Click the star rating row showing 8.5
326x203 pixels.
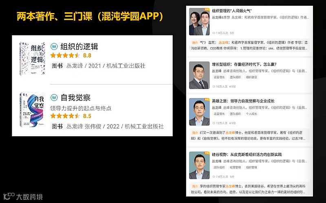pyautogui.click(x=71, y=116)
